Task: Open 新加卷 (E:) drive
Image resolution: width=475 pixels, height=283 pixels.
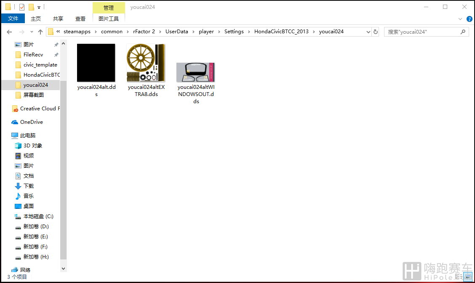Action: 35,237
